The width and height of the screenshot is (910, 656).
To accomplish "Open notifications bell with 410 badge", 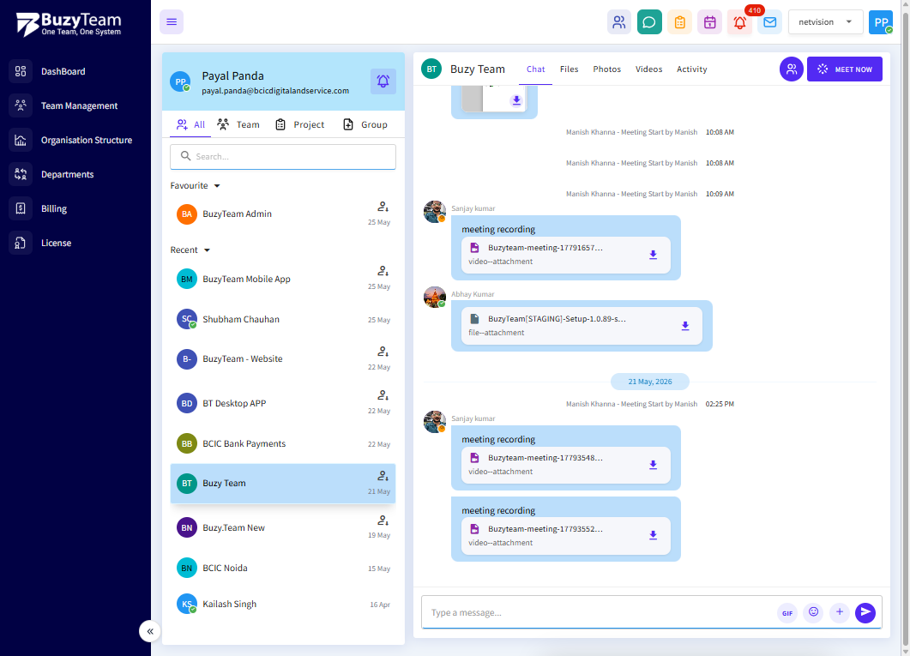I will (x=740, y=22).
